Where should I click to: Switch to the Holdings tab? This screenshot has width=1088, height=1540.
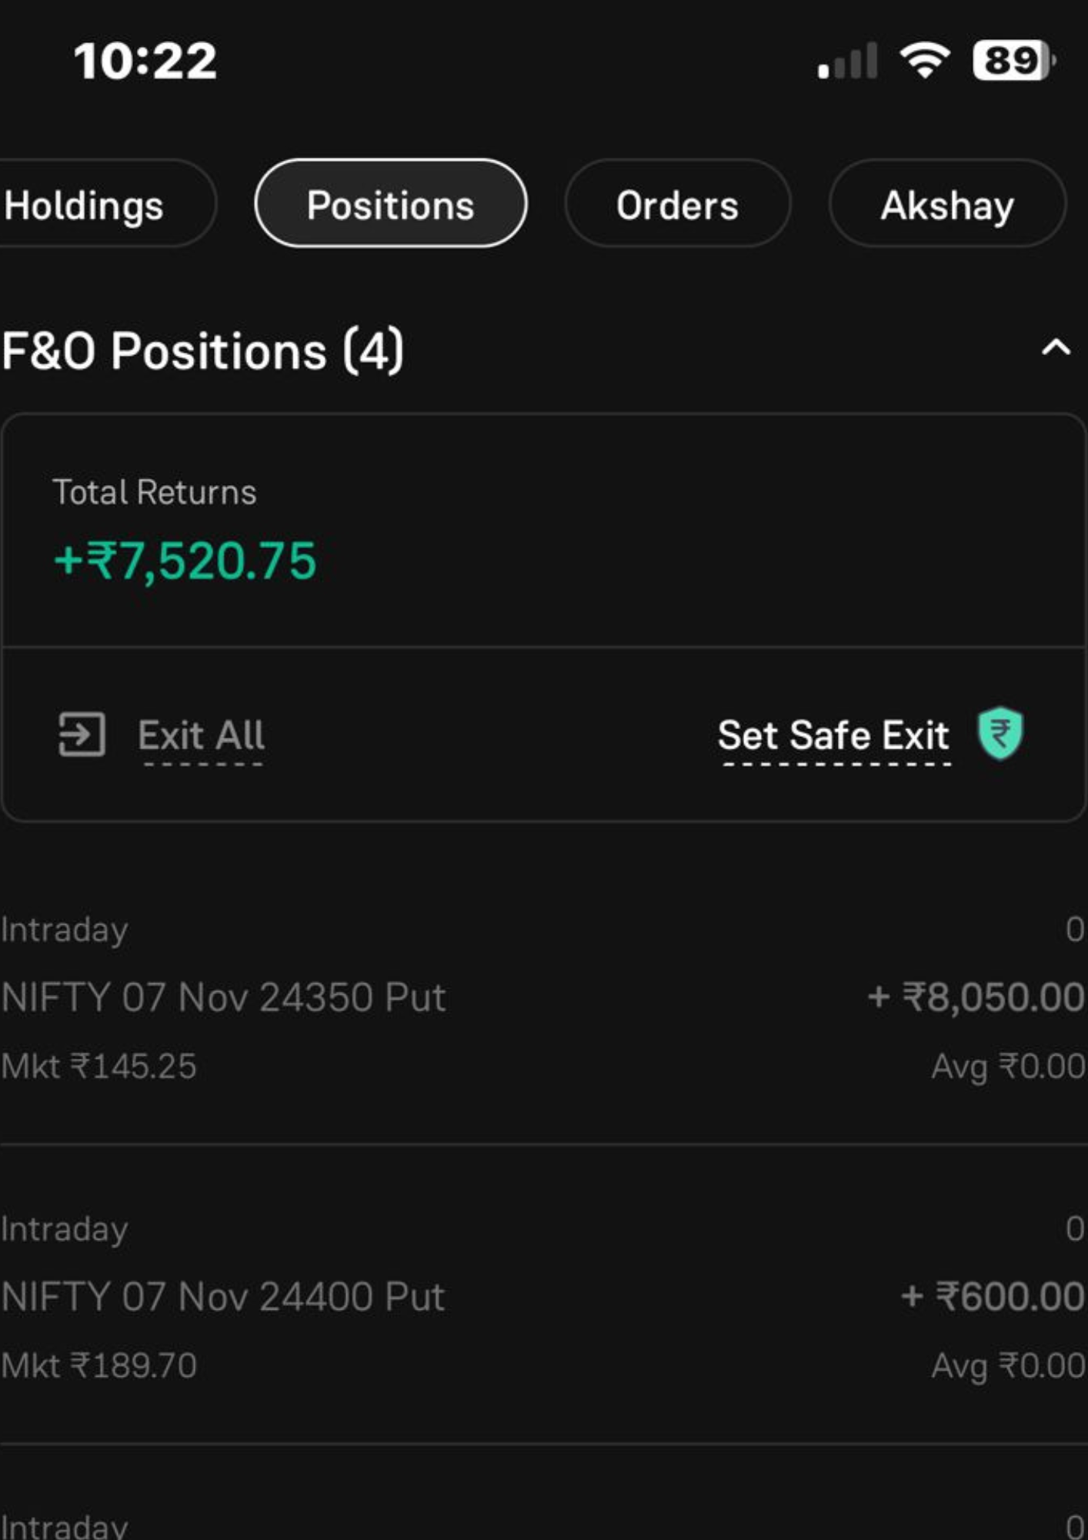tap(106, 204)
